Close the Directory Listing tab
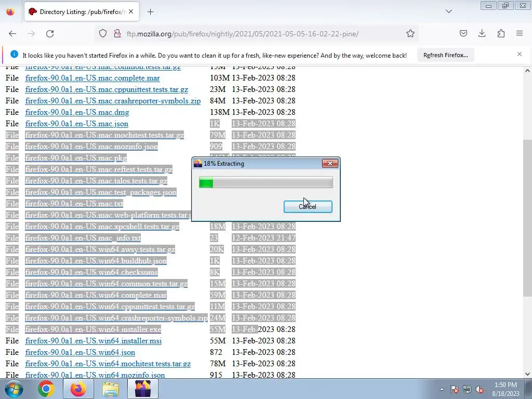The image size is (532, 399). coord(131,11)
